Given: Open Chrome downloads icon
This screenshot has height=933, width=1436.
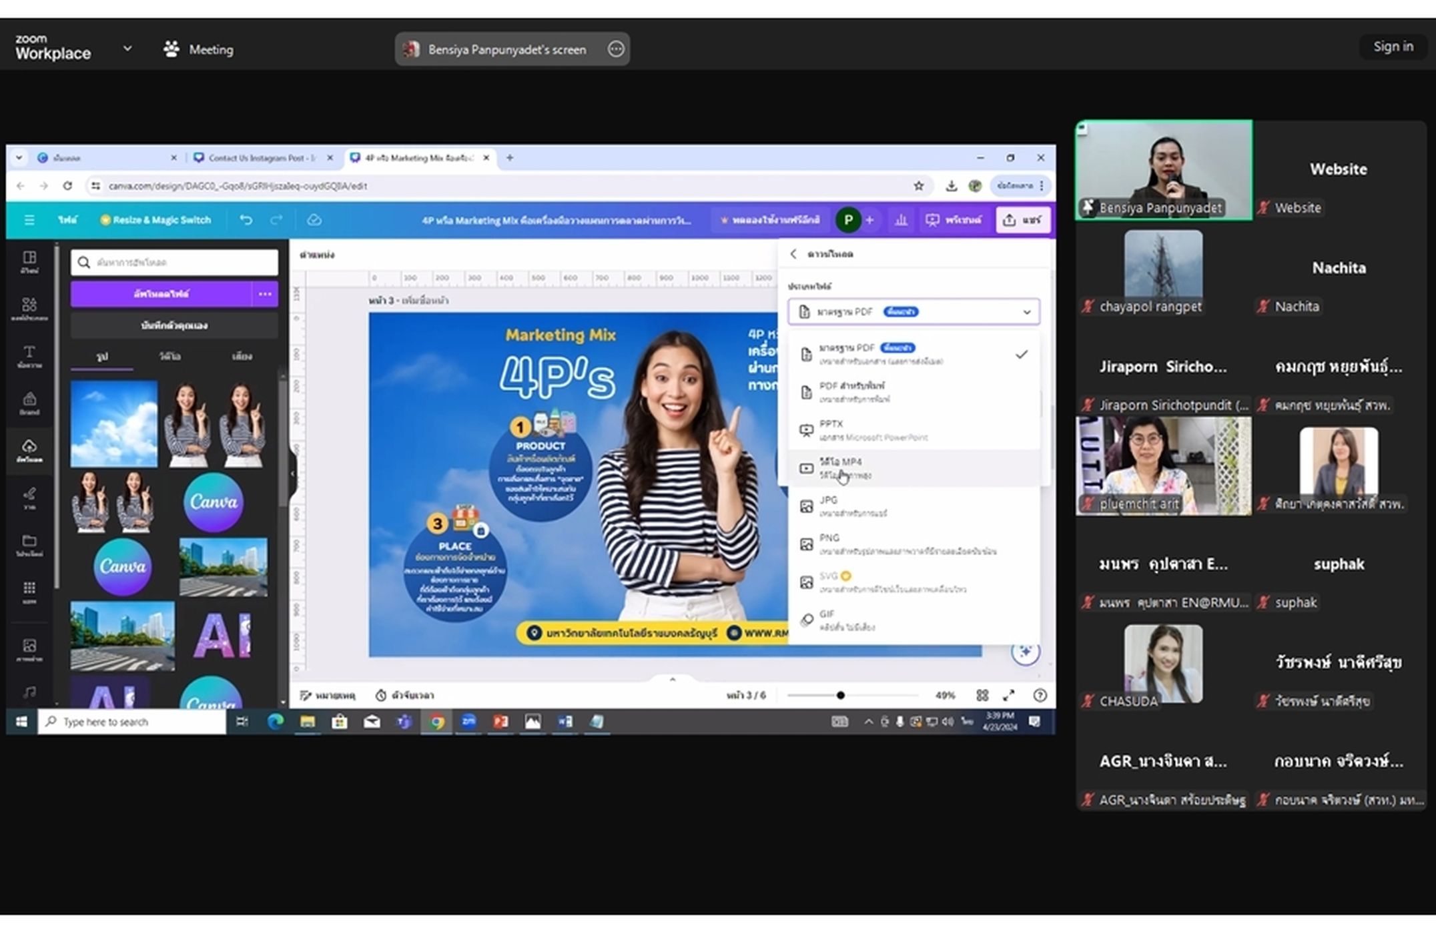Looking at the screenshot, I should click(x=952, y=185).
